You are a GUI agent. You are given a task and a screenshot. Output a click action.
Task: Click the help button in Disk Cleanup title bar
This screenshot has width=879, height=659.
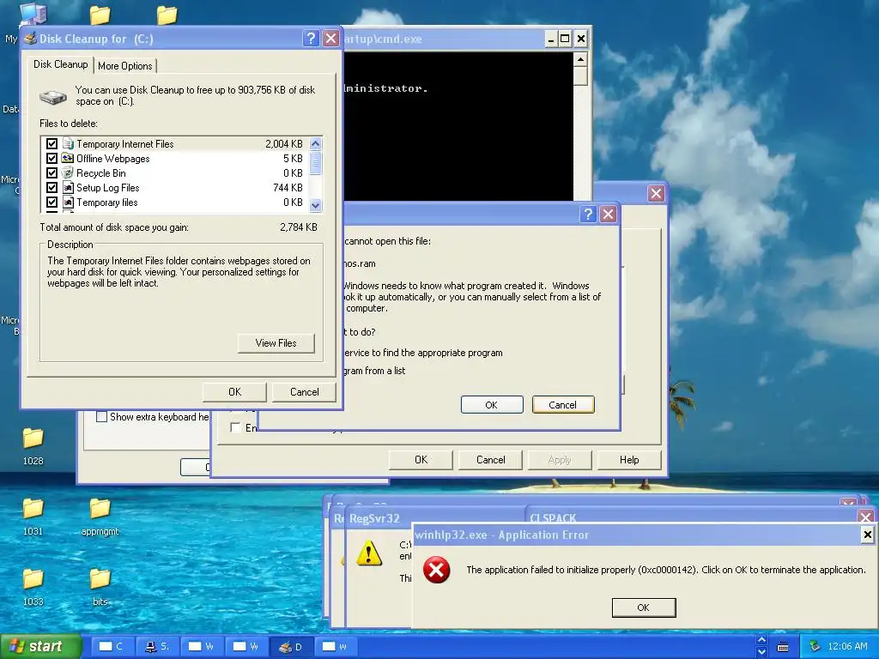coord(311,38)
